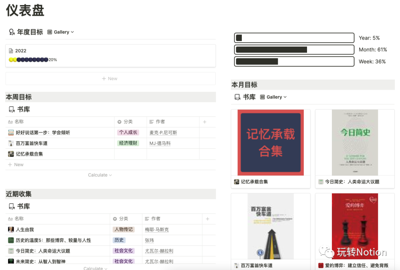Click the page icon beside 2022
Viewport: 400px width, 270px height.
[x=11, y=51]
